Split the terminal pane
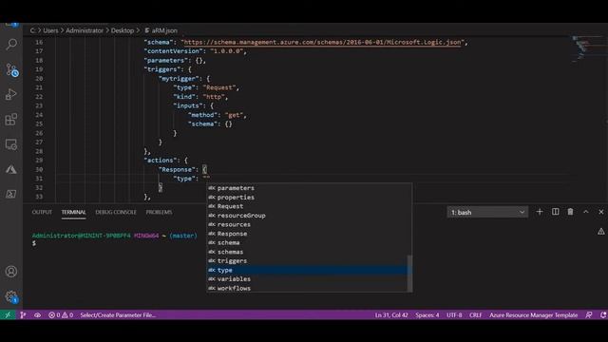608x342 pixels. (x=555, y=212)
